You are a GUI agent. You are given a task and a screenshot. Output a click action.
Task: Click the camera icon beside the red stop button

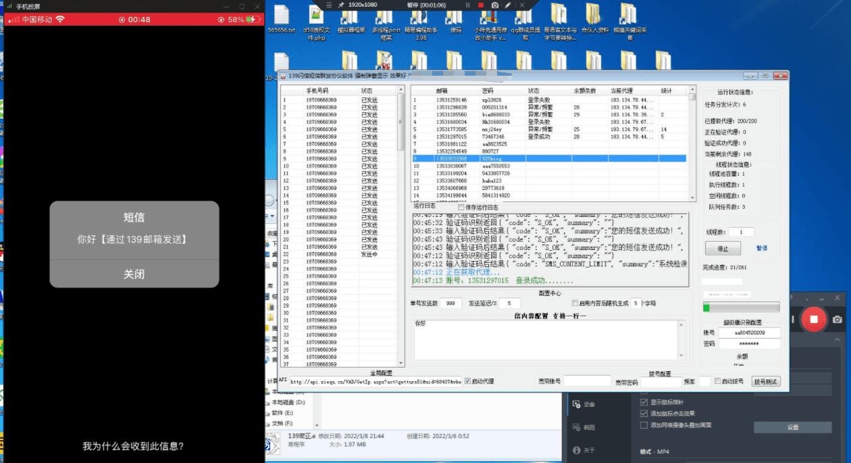[837, 319]
